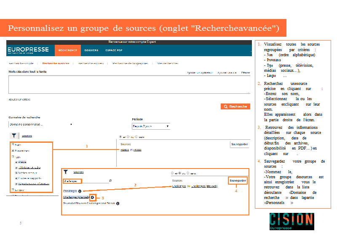This screenshot has width=337, height=234.
Task: Expand the Provenance tree node
Action: click(13, 150)
